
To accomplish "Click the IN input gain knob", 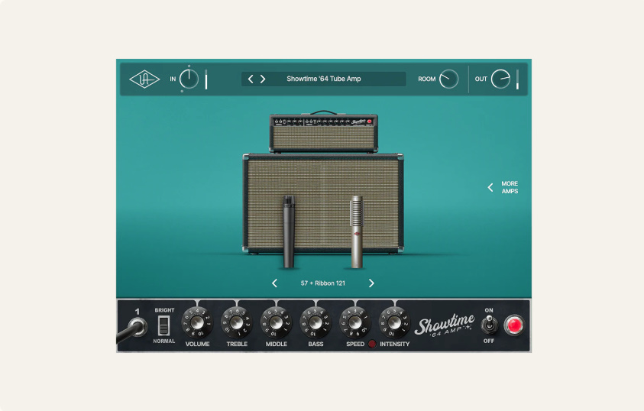I will coord(189,79).
